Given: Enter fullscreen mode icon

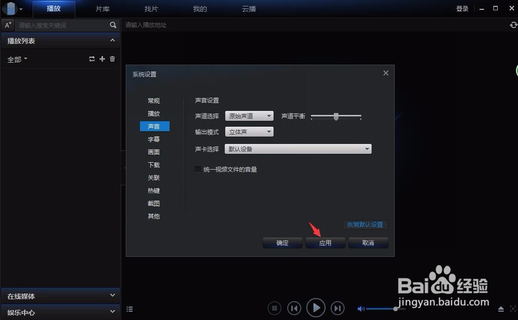Looking at the screenshot, I should click(513, 309).
